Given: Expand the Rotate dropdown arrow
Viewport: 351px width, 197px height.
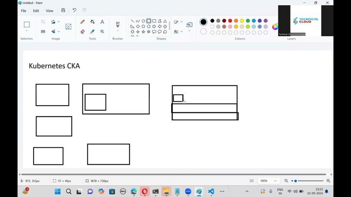Looking at the screenshot, I should (x=59, y=22).
